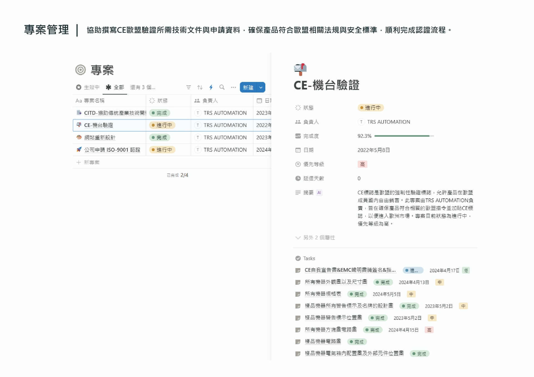Select the 全部 view tab

(x=115, y=87)
